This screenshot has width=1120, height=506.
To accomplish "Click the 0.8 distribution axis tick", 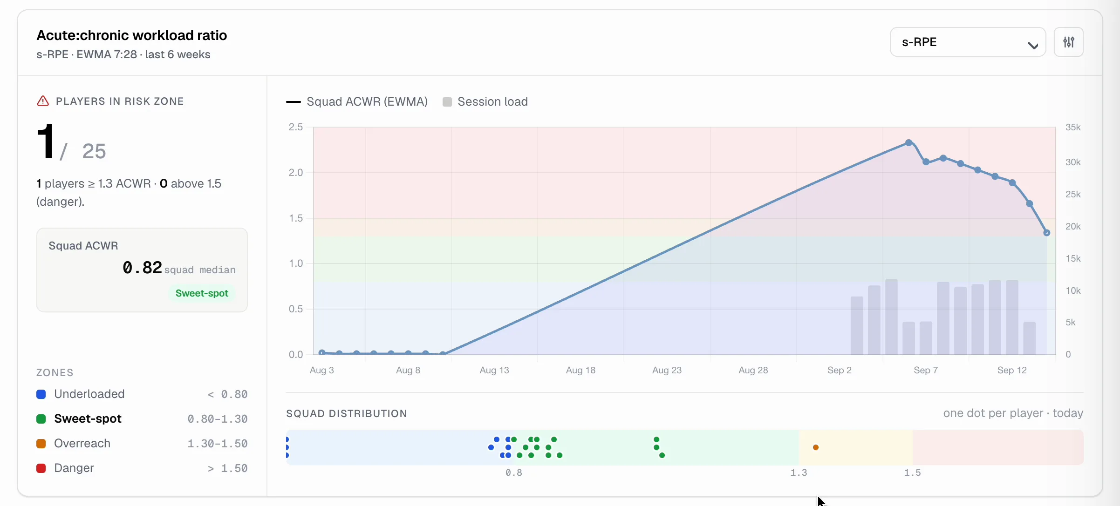I will 514,473.
